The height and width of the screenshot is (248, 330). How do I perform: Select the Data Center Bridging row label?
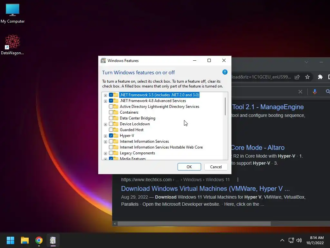click(x=137, y=118)
